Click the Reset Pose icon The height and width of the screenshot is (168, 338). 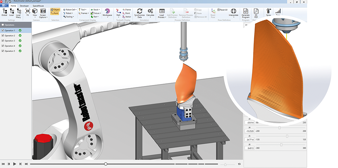(213, 13)
